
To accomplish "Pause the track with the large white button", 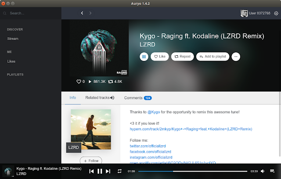I will tap(144, 57).
